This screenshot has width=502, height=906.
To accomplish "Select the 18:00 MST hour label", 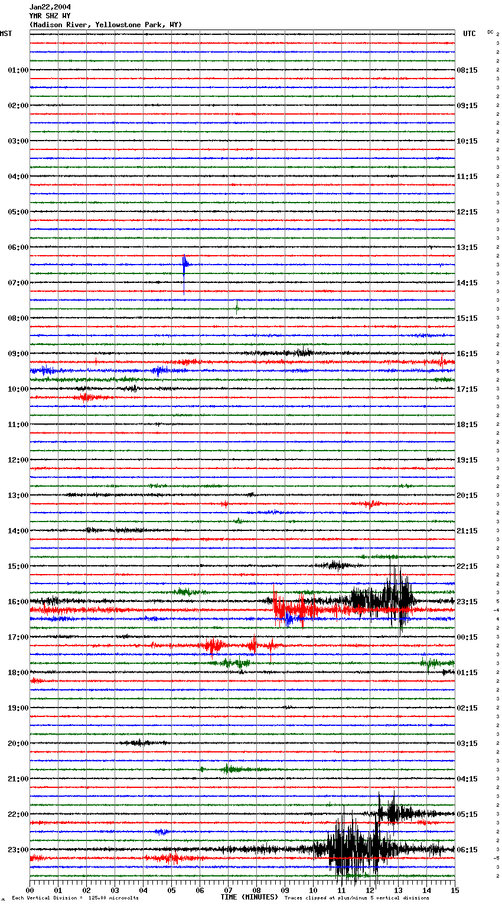I will coord(18,673).
